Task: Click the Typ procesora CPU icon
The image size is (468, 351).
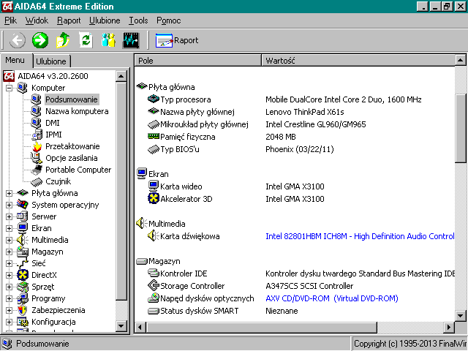Action: coord(154,99)
